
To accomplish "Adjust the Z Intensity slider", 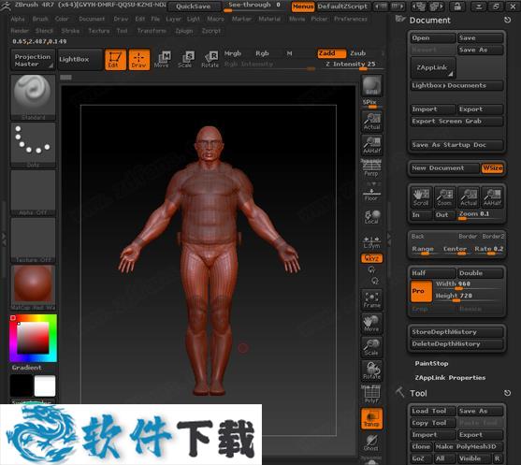I will point(353,65).
